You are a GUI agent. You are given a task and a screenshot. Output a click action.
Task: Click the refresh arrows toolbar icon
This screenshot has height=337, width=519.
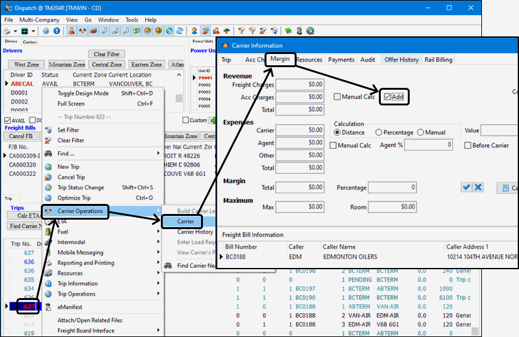180,31
